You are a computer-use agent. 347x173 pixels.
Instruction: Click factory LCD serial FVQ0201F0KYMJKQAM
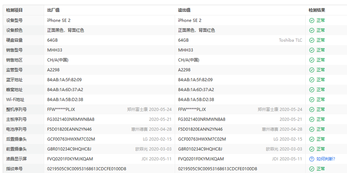[70, 159]
